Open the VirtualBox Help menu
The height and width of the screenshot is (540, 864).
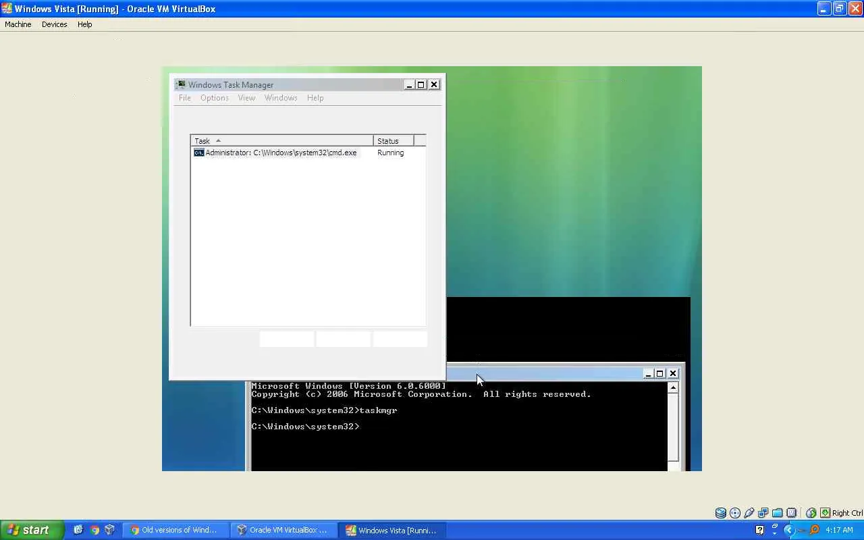point(84,24)
